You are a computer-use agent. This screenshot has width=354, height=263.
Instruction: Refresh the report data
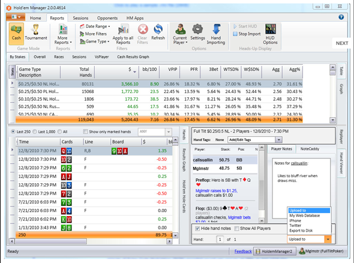pos(158,32)
